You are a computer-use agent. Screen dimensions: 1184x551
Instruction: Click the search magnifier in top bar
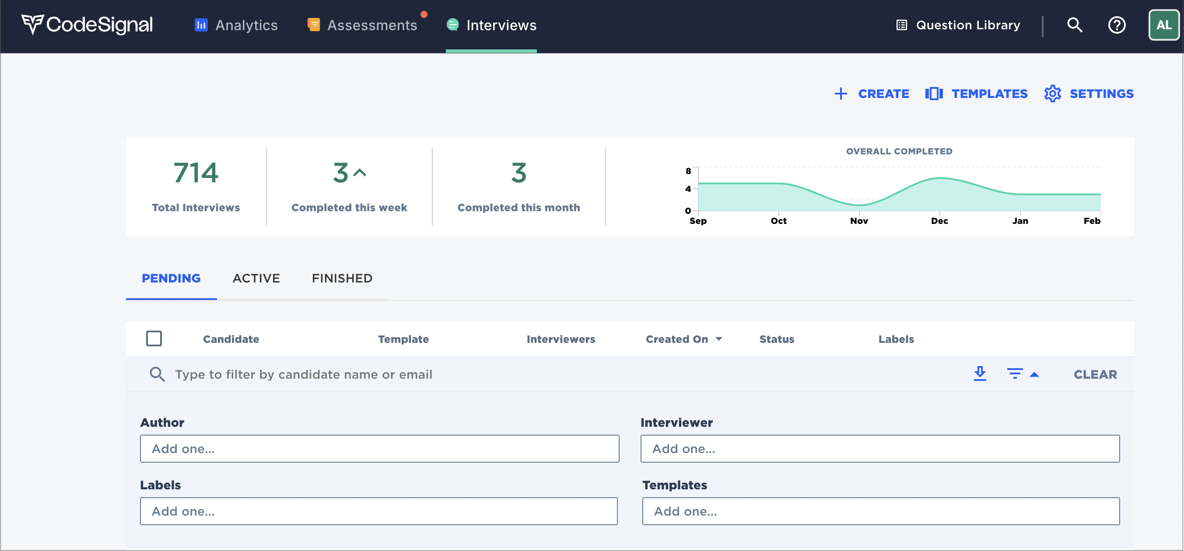point(1074,25)
